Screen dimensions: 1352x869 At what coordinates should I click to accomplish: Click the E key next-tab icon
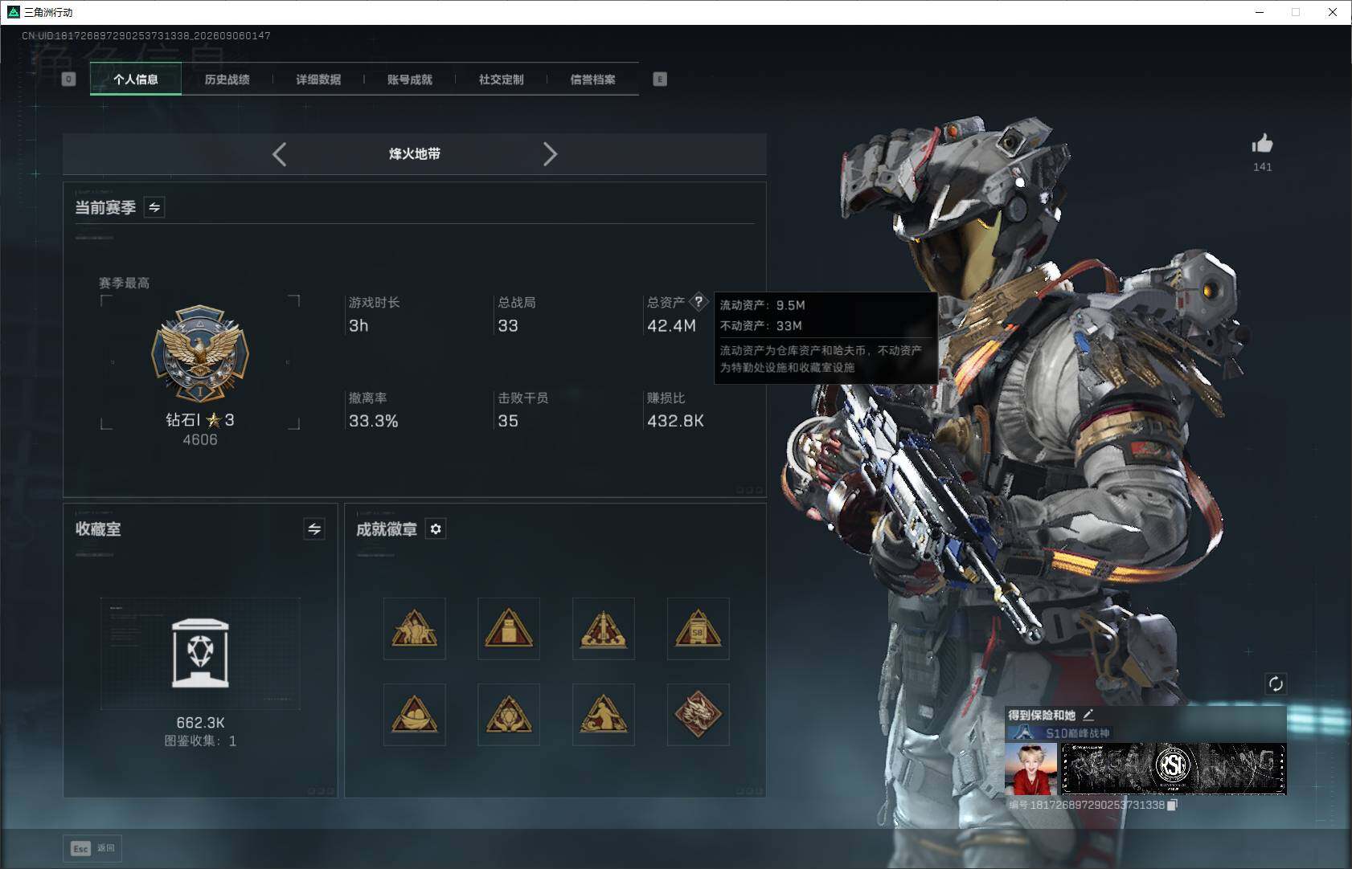pyautogui.click(x=660, y=79)
